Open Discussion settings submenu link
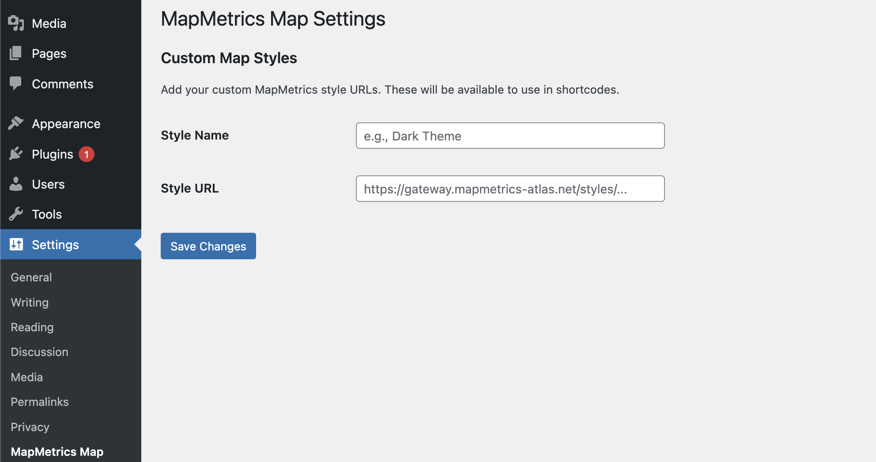This screenshot has height=462, width=876. coord(39,352)
